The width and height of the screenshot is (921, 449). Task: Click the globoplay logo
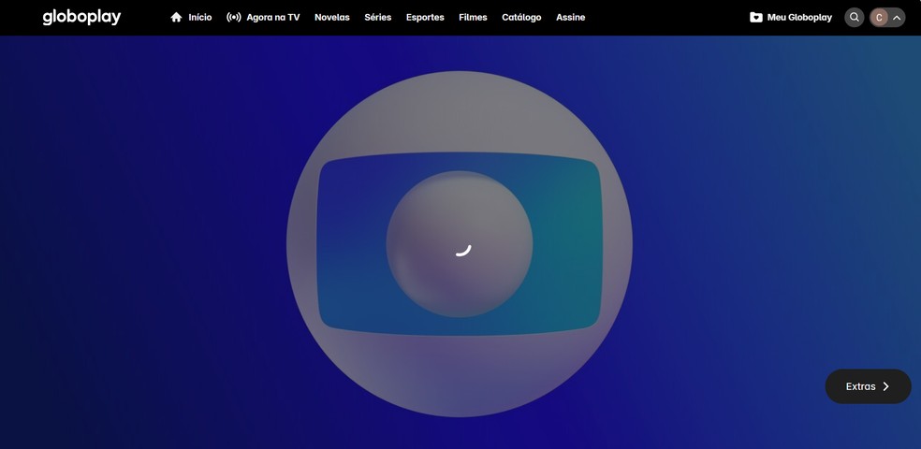[81, 17]
